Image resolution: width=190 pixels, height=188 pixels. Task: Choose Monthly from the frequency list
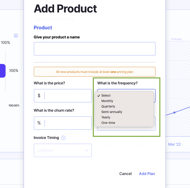tap(107, 101)
